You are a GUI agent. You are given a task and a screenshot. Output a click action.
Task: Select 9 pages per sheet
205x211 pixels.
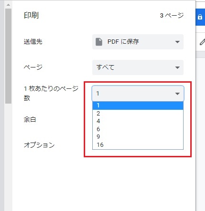(138, 137)
